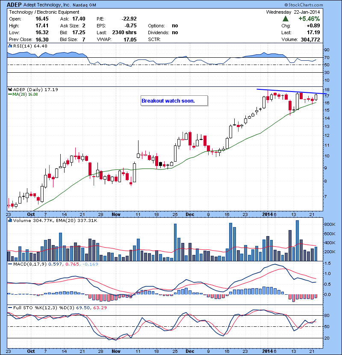Click the 80 level on stochastic axis
The height and width of the screenshot is (355, 342).
327,315
